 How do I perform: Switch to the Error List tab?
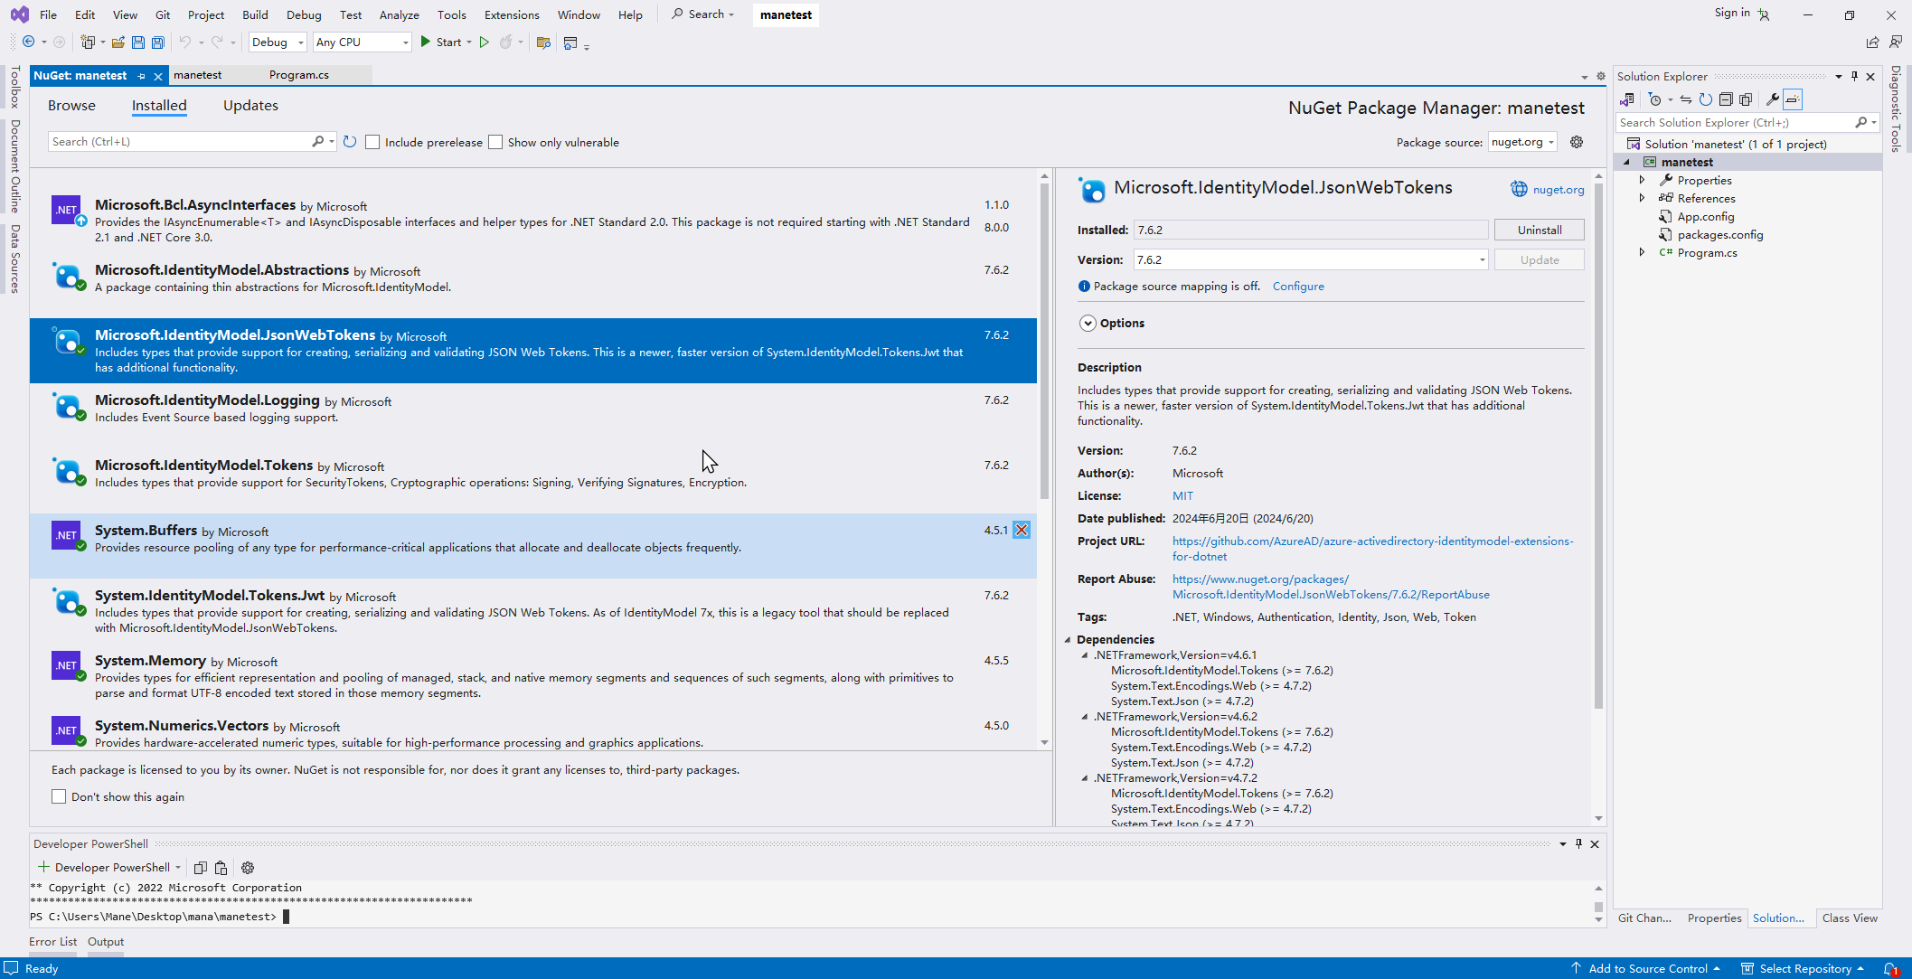coord(53,941)
